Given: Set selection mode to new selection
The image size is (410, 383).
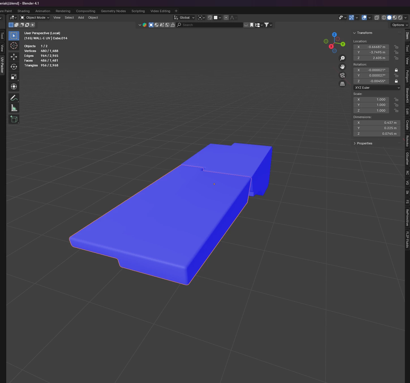Looking at the screenshot, I should pos(11,25).
